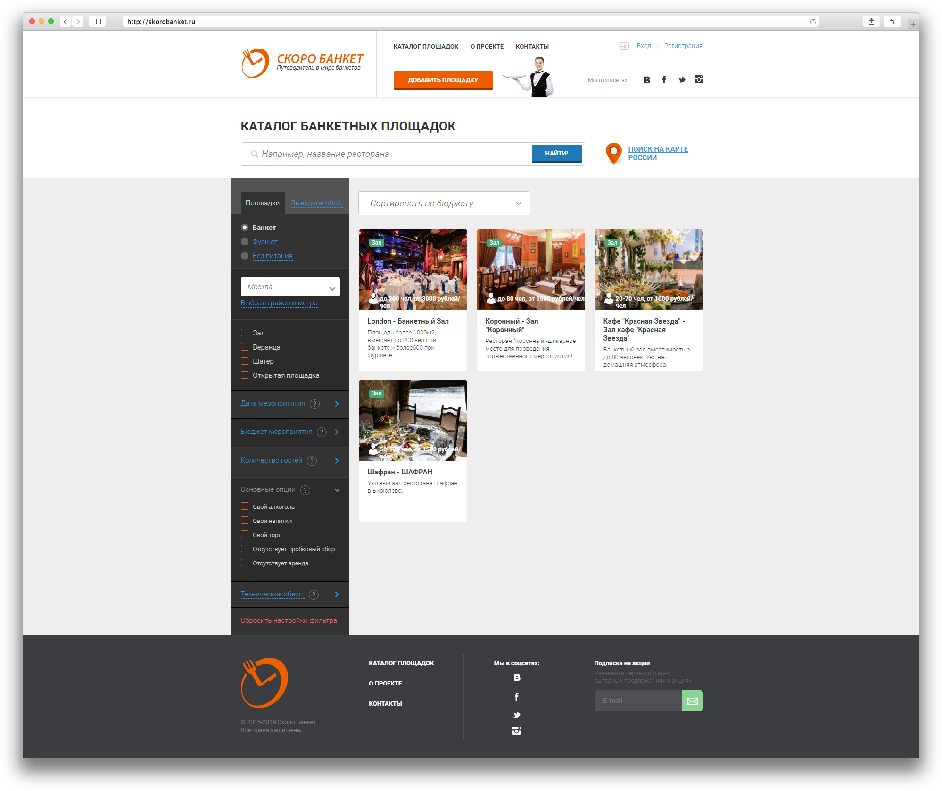Switch to the Выездное обсл. tab
The height and width of the screenshot is (791, 942).
tap(316, 203)
